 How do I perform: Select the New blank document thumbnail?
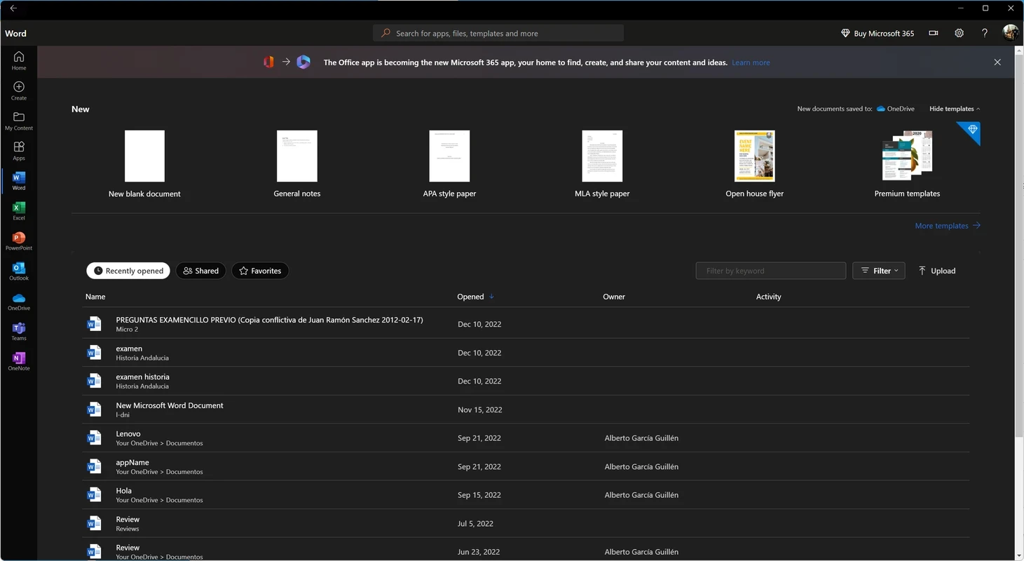coord(144,156)
